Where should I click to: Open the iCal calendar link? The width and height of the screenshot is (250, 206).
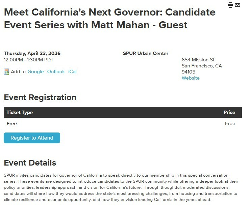(72, 71)
